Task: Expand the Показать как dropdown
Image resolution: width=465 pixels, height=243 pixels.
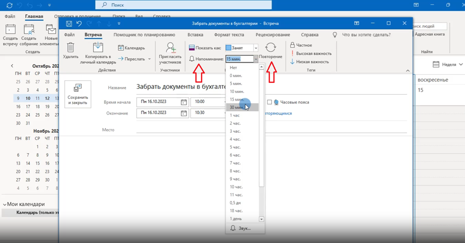Action: 256,48
